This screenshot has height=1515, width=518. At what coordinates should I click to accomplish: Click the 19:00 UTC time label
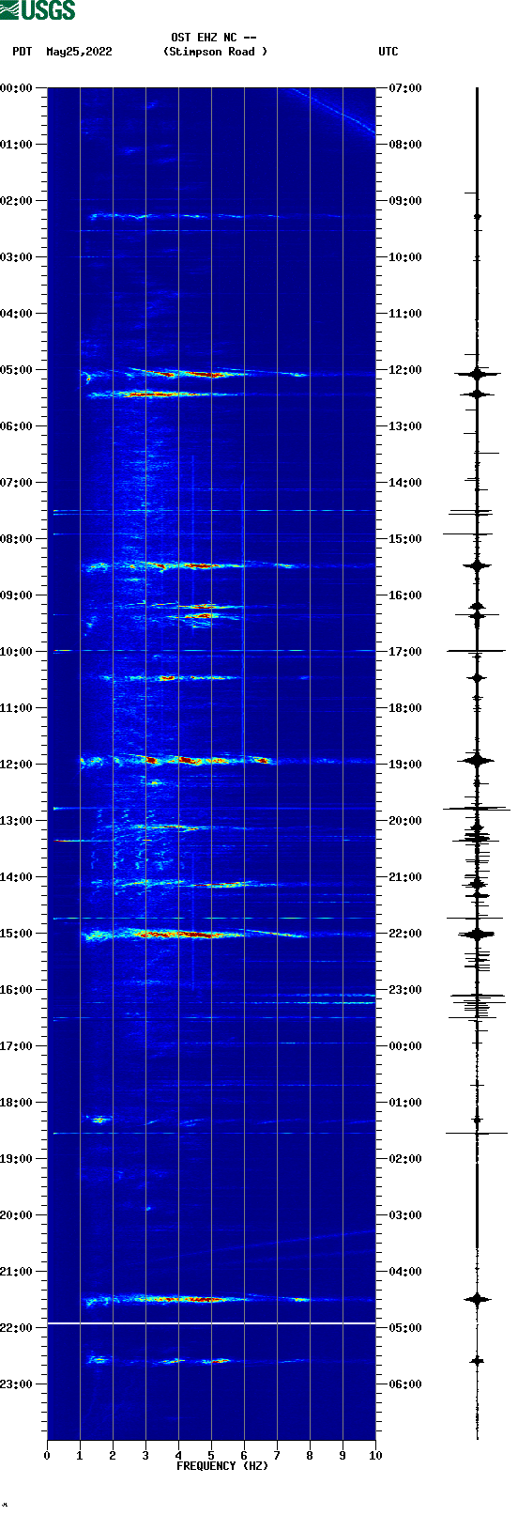point(405,765)
